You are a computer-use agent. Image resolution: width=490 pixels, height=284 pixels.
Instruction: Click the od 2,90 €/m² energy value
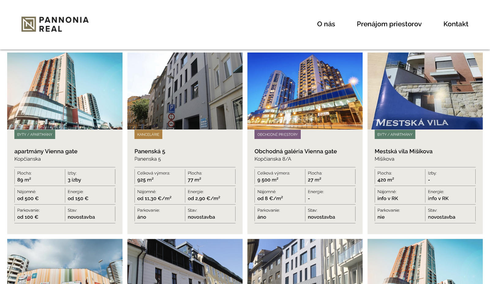tap(204, 198)
